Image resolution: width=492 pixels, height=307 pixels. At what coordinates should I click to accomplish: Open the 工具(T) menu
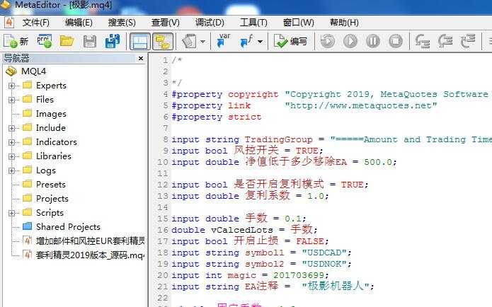pyautogui.click(x=253, y=23)
